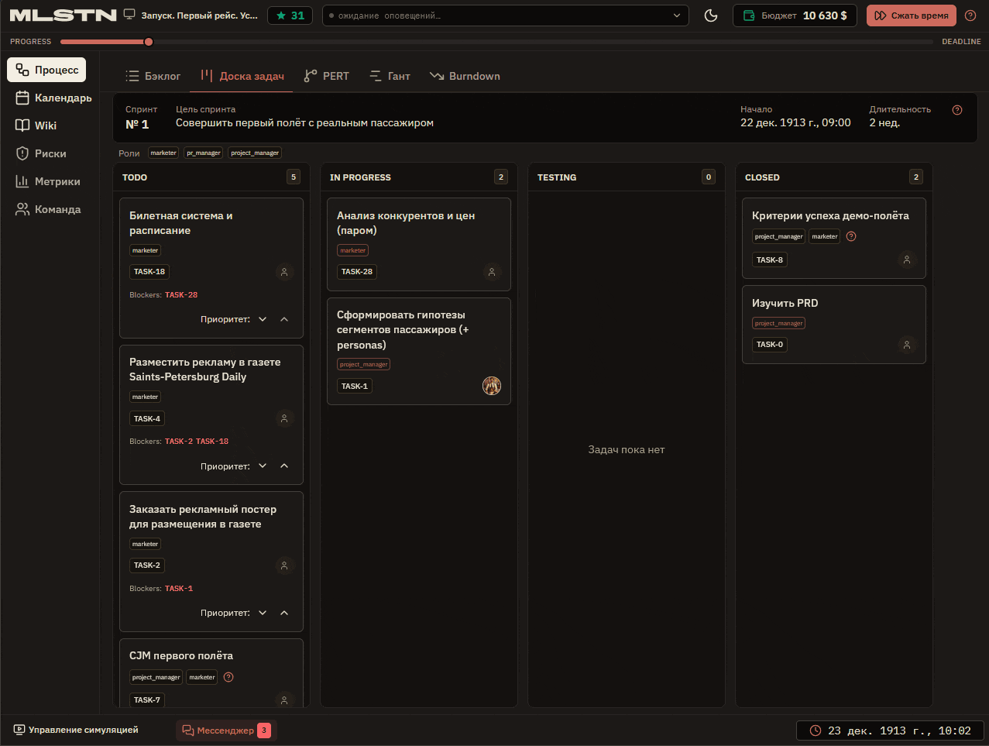Open the Календарь section in the sidebar
989x746 pixels.
tap(53, 98)
